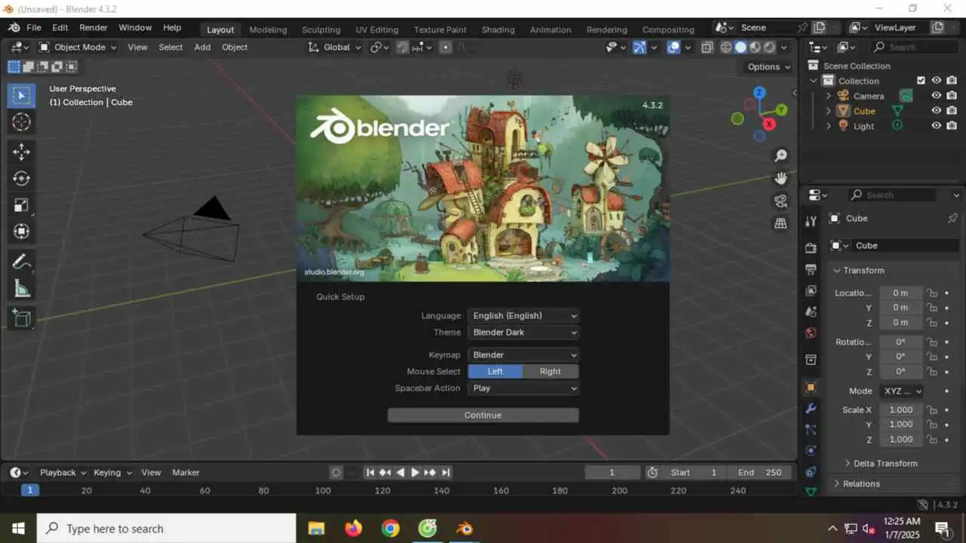Select the Move tool
This screenshot has width=966, height=543.
pos(21,152)
